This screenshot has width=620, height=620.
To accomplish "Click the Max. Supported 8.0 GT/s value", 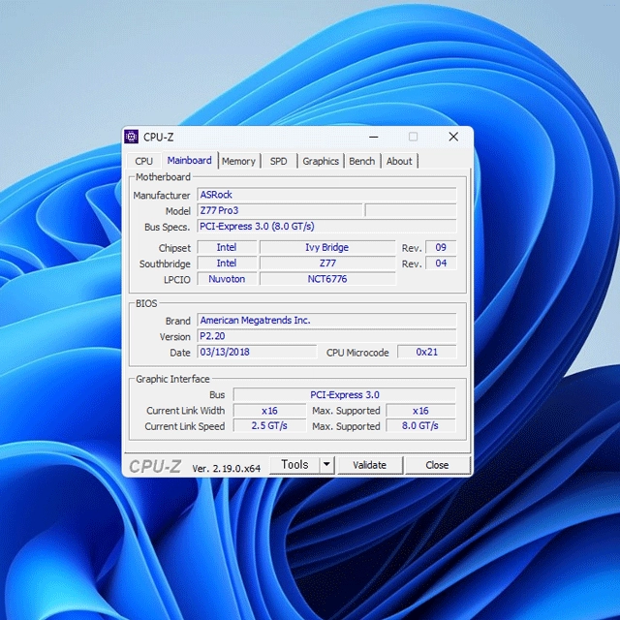I will (420, 426).
